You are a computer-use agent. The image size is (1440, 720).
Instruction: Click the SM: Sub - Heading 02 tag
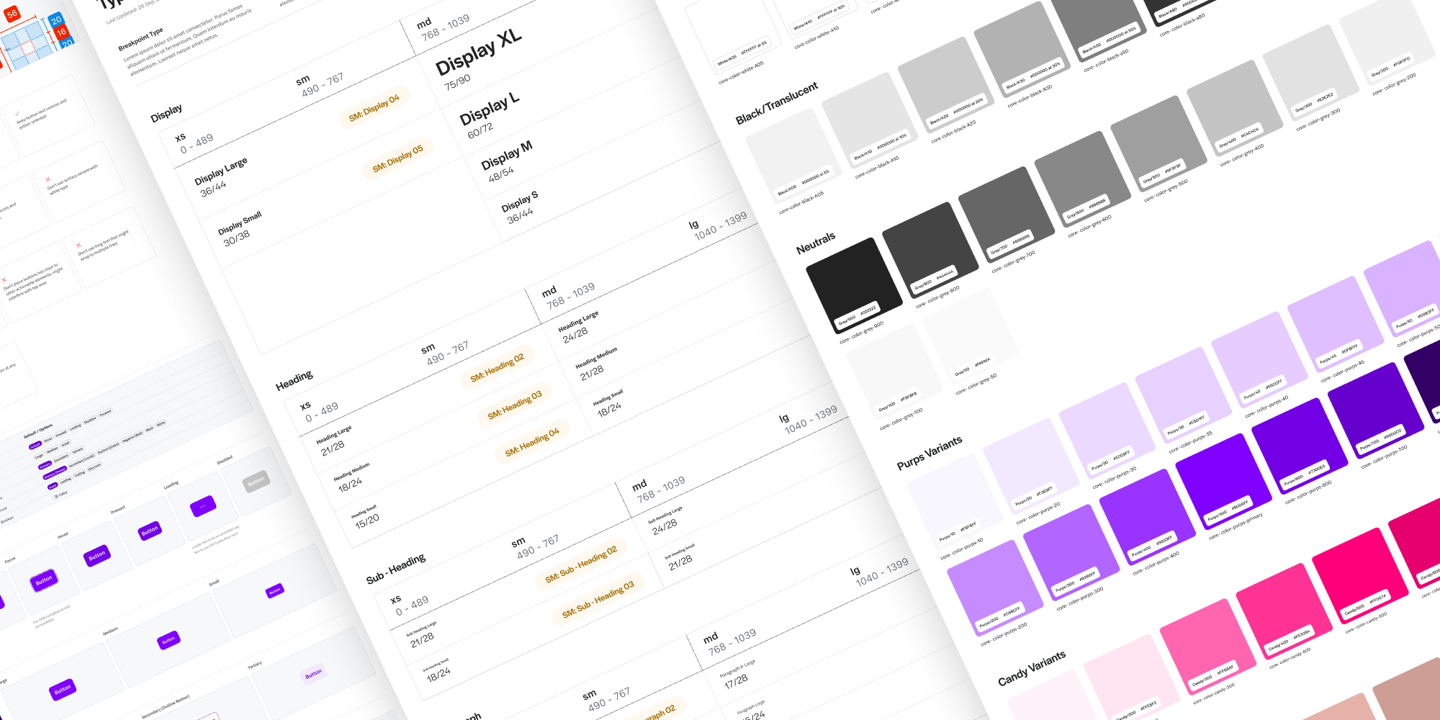tap(581, 564)
